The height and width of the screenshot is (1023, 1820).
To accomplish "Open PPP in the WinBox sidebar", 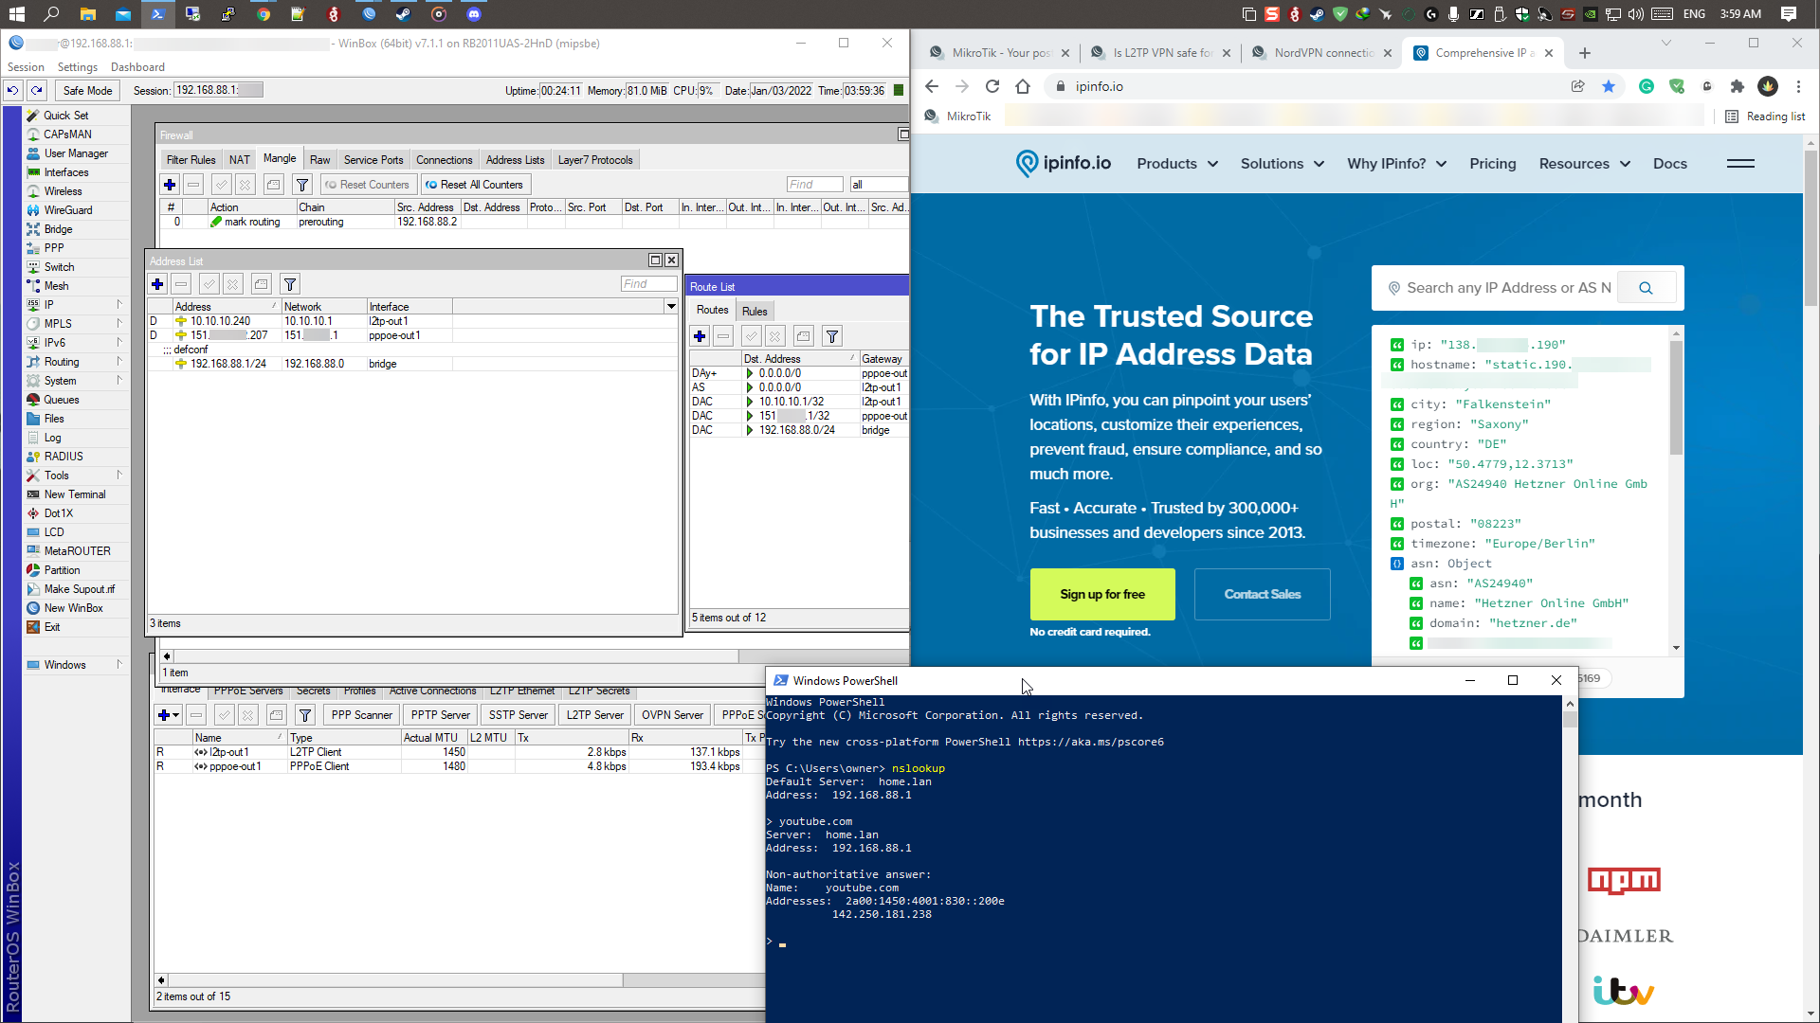I will tap(54, 248).
